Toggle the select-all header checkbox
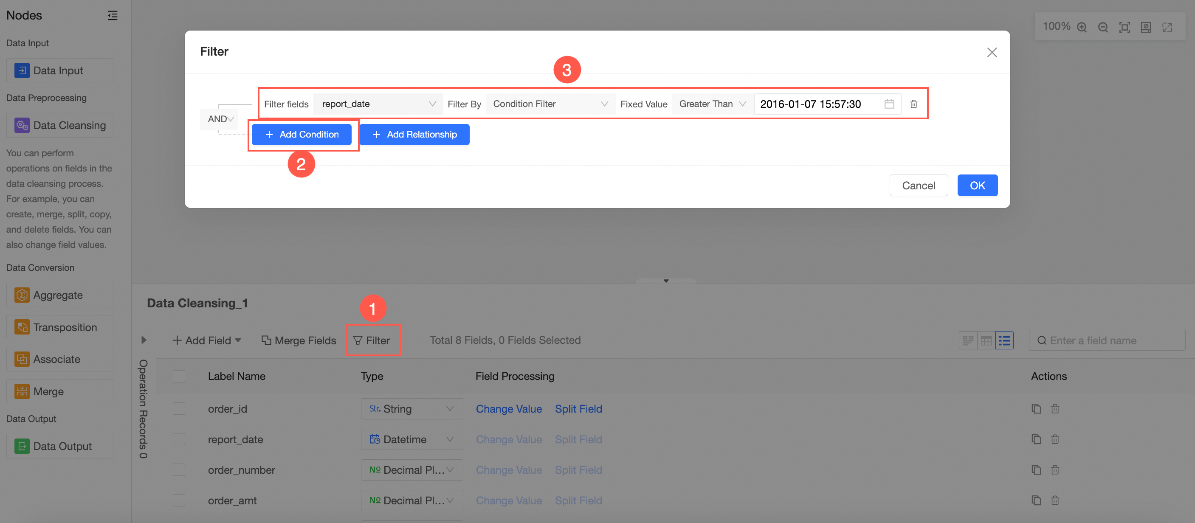 179,376
